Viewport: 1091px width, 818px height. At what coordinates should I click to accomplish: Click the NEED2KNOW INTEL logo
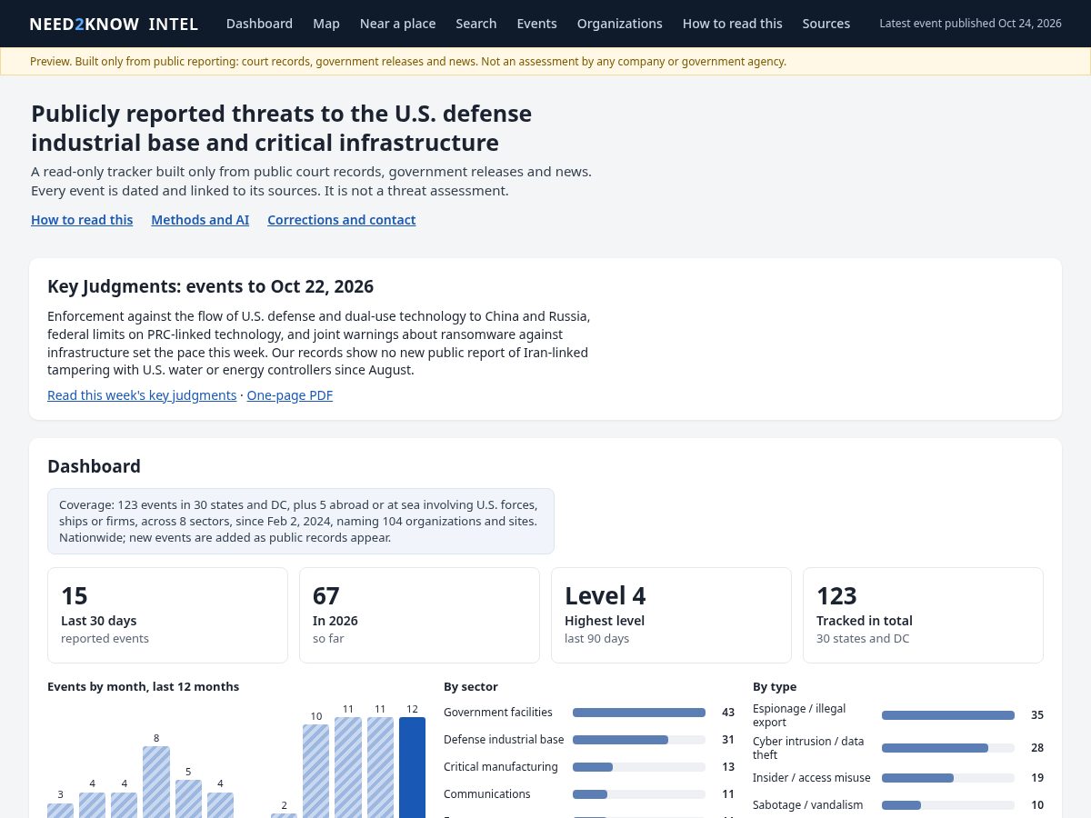point(114,24)
